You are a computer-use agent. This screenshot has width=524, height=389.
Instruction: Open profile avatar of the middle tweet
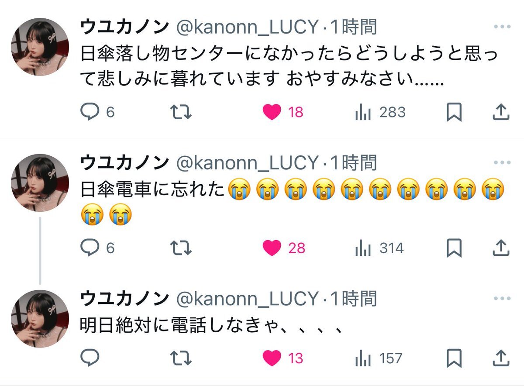(x=40, y=182)
